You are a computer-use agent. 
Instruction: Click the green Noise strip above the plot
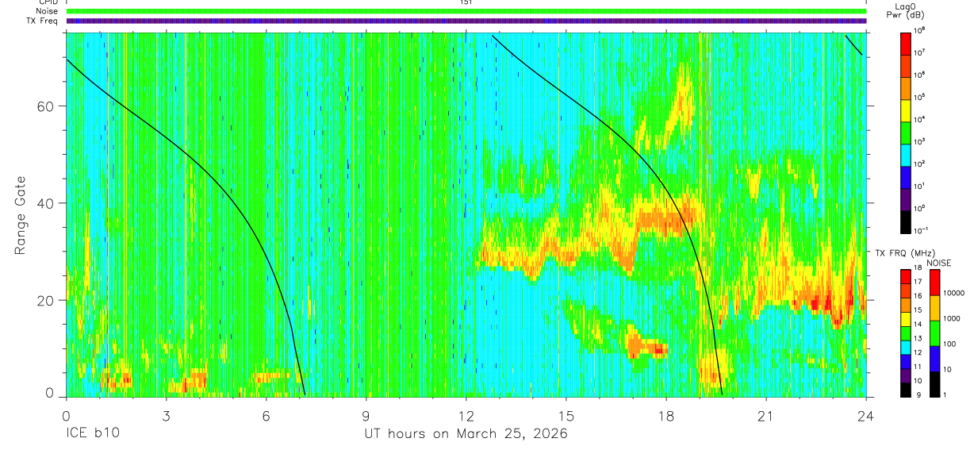click(x=466, y=11)
